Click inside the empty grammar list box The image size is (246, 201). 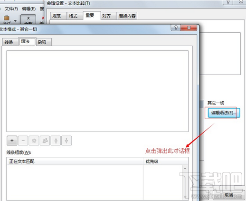[97, 91]
